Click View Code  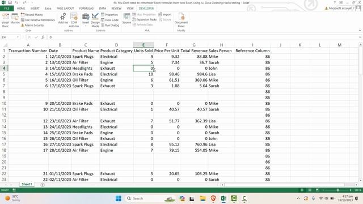(109, 20)
